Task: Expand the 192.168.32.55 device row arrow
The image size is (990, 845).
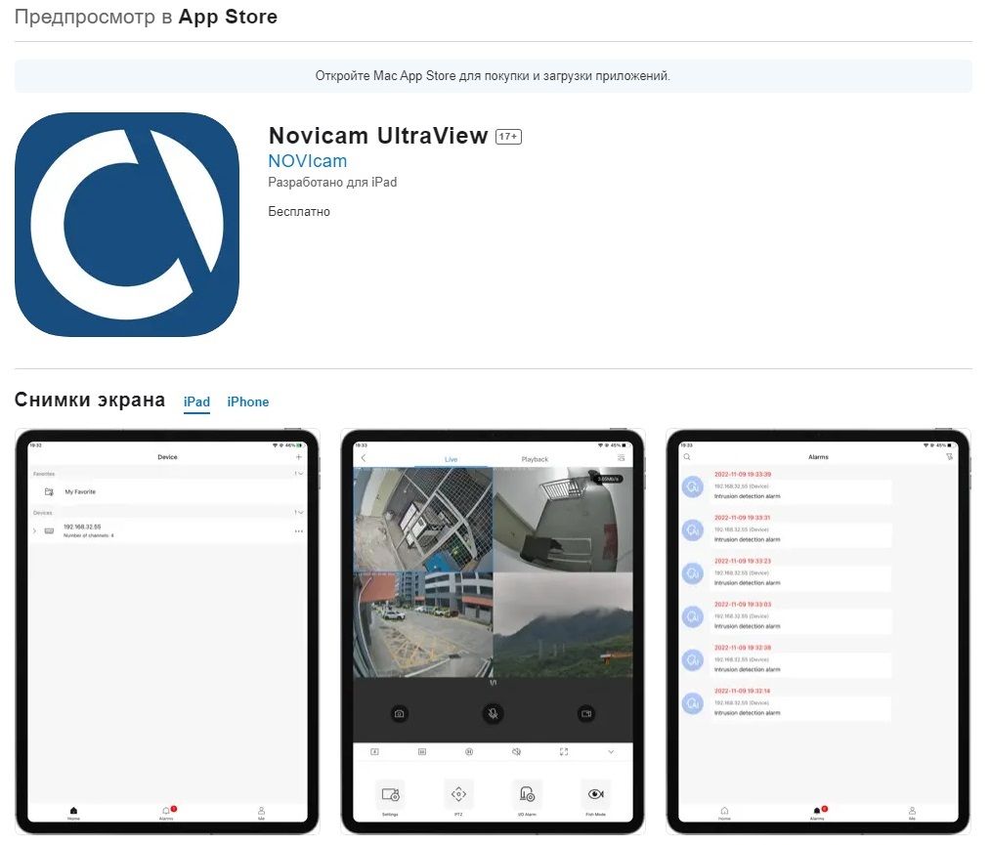Action: point(35,530)
